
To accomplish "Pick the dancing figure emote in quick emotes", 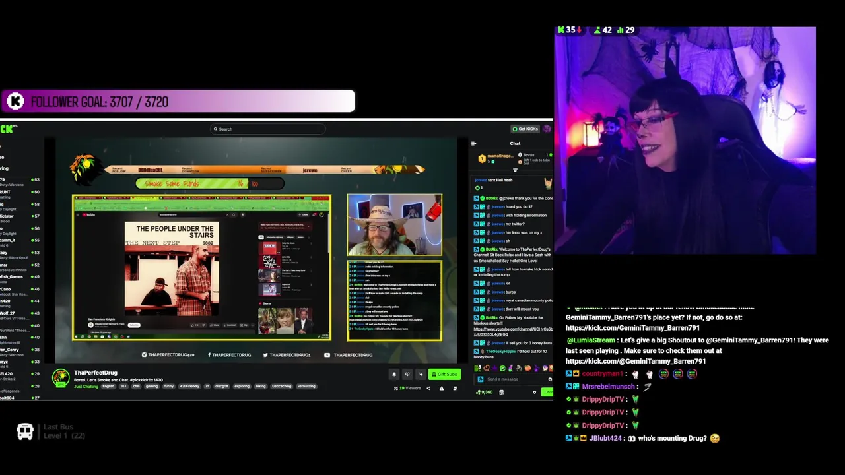I will 518,368.
